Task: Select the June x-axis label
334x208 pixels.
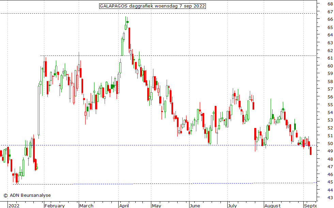Action: [195, 206]
